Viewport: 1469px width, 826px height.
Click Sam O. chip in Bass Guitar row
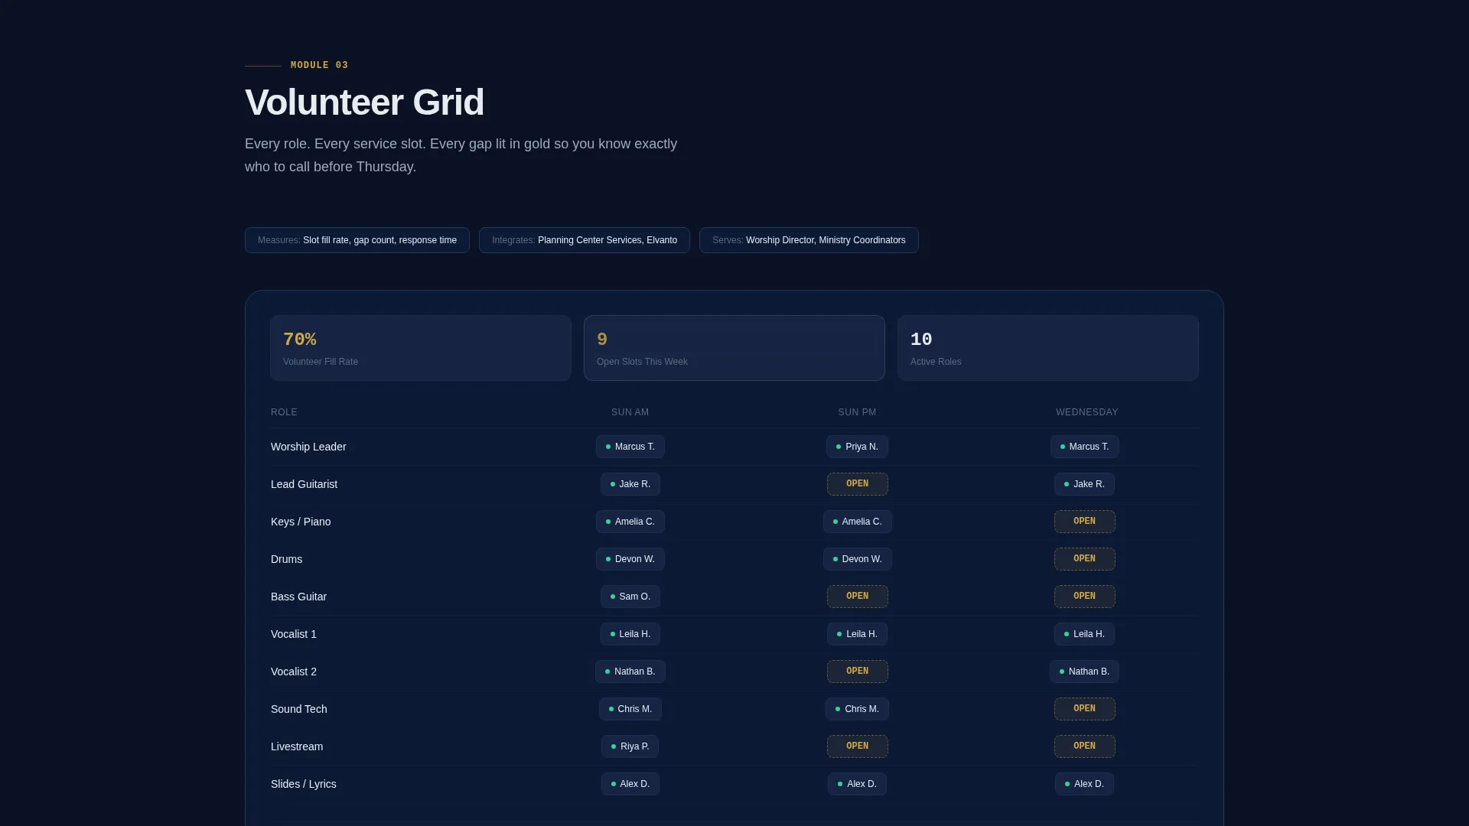point(630,597)
